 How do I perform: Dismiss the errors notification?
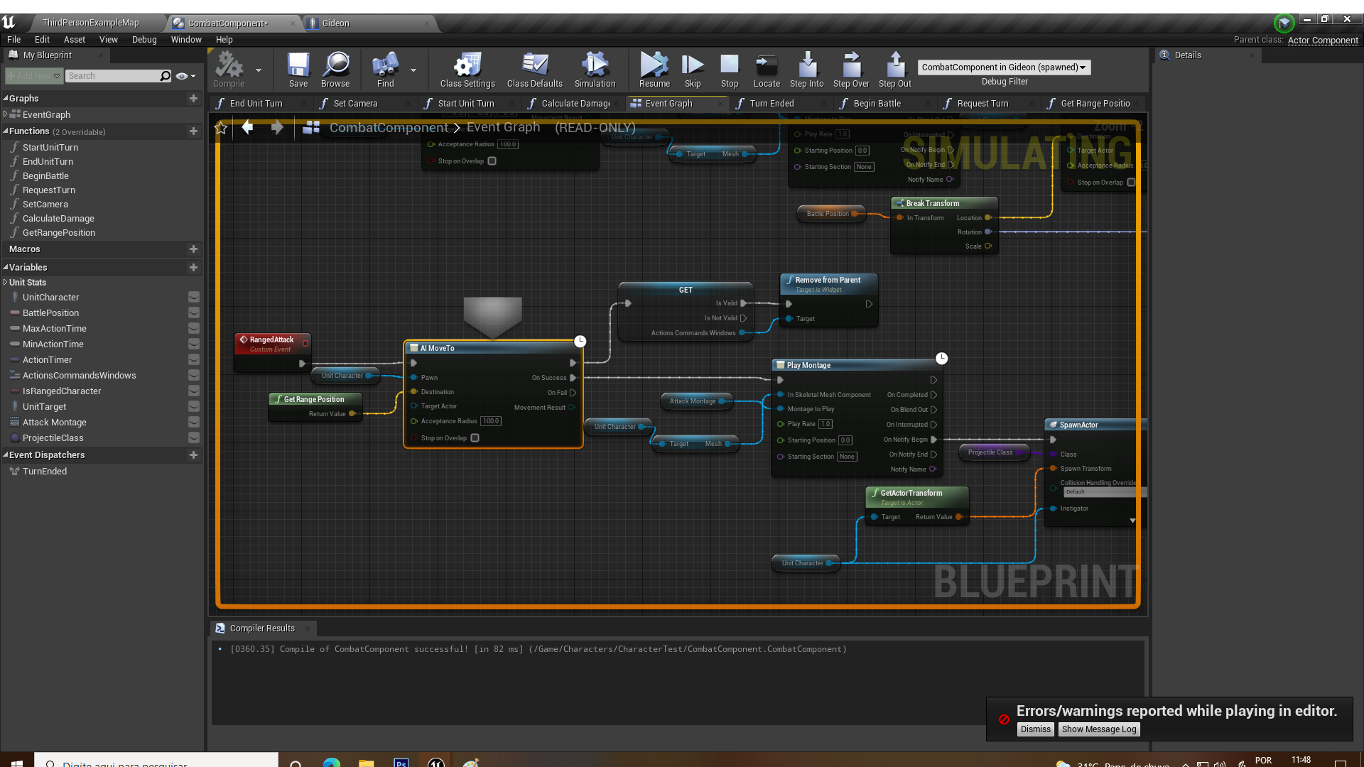tap(1035, 729)
